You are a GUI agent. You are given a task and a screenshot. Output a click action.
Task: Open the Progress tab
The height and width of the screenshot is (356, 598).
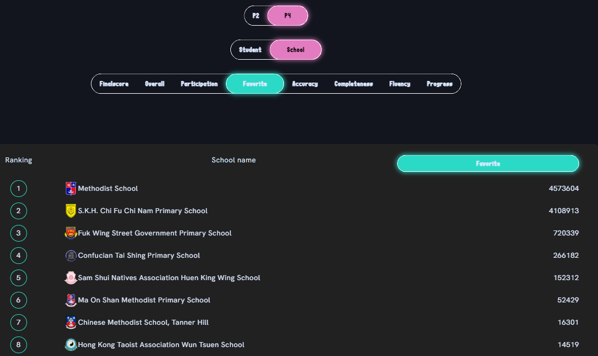point(440,84)
